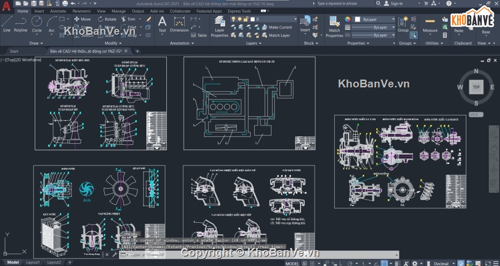This screenshot has width=500, height=266.
Task: Toggle clean screen icon in status bar
Action: point(488,263)
